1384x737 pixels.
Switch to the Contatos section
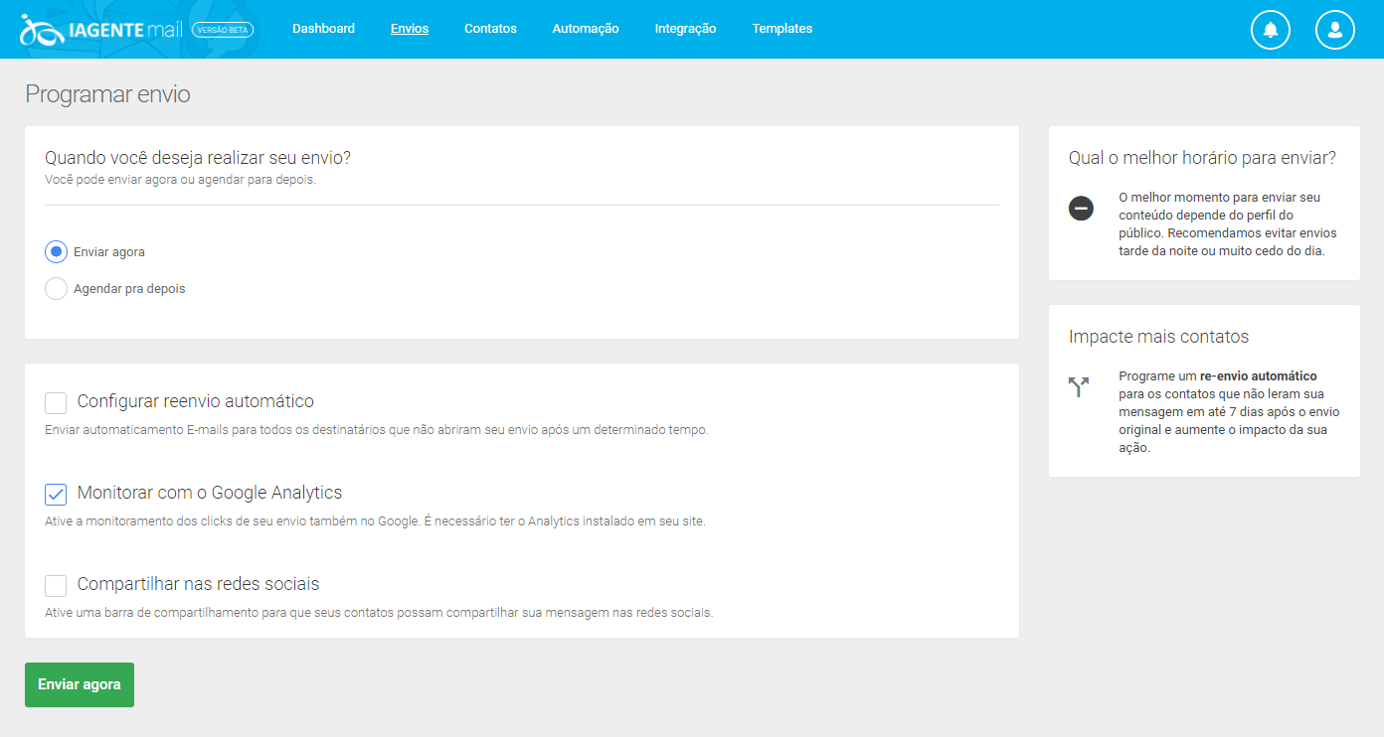tap(490, 29)
